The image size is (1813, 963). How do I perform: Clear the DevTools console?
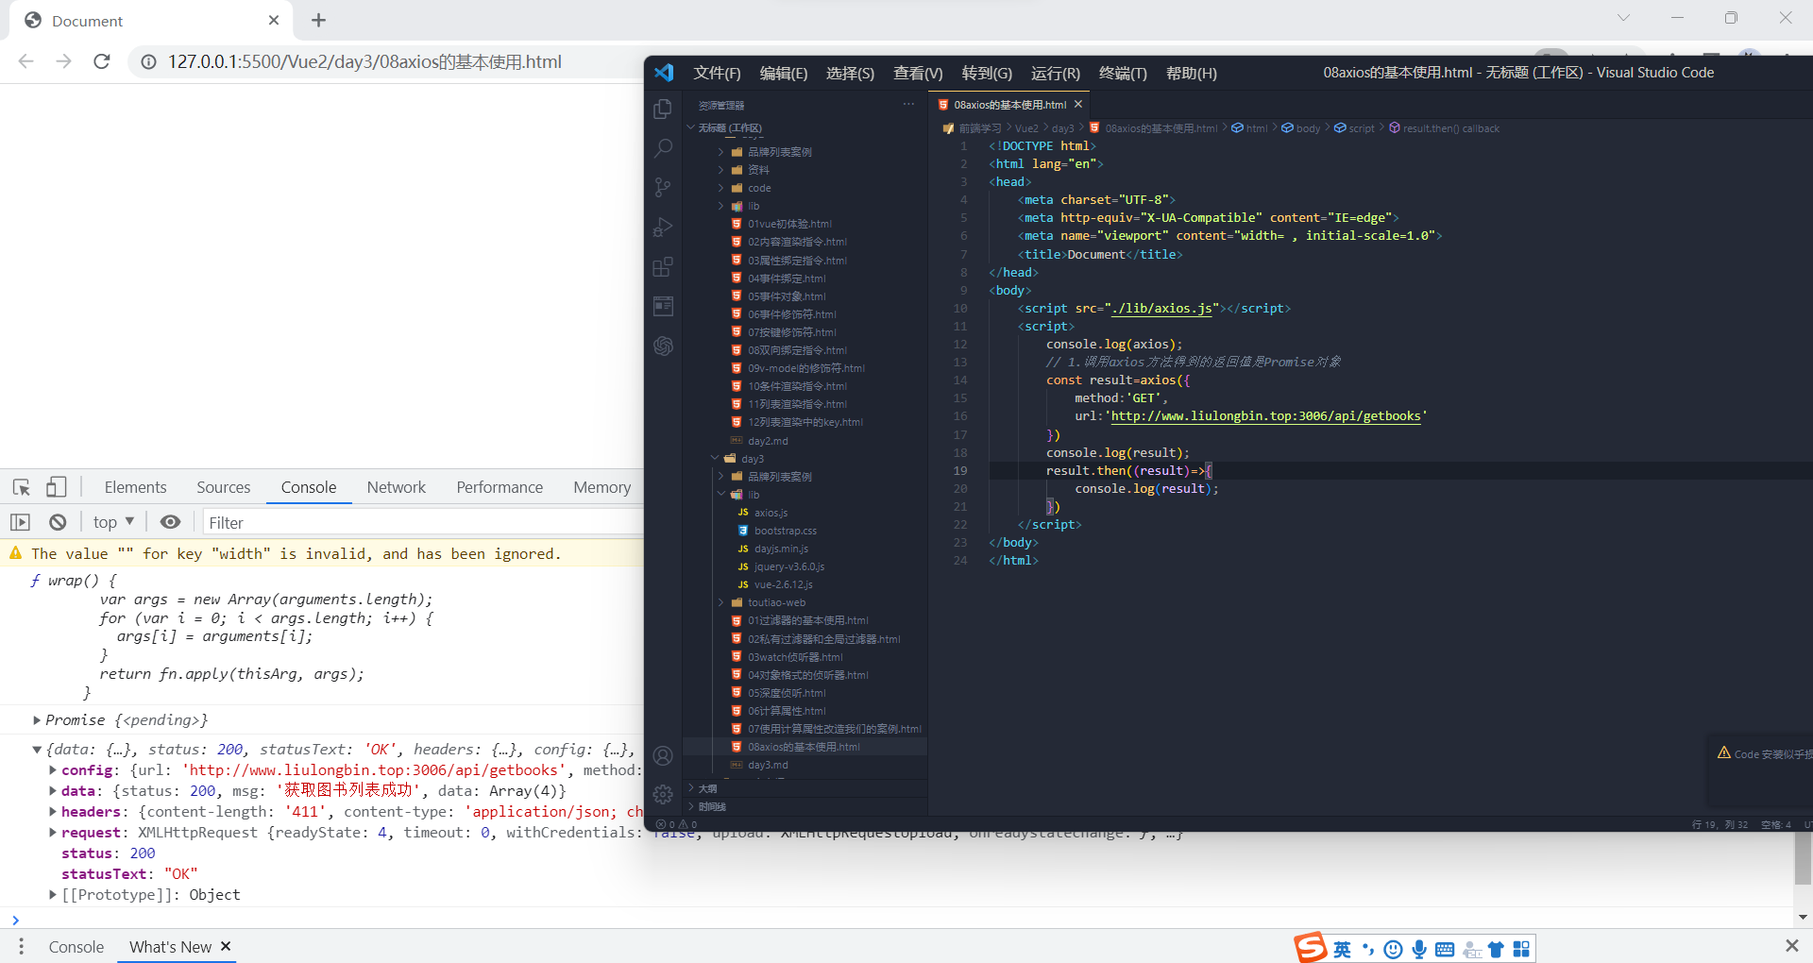(58, 522)
